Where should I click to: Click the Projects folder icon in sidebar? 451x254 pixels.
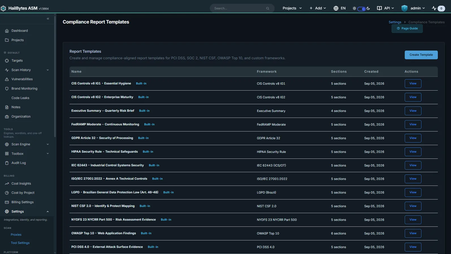(x=7, y=40)
